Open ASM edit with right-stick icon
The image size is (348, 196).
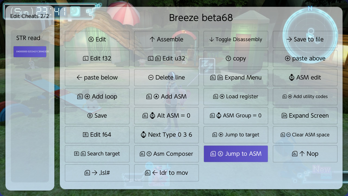[305, 78]
